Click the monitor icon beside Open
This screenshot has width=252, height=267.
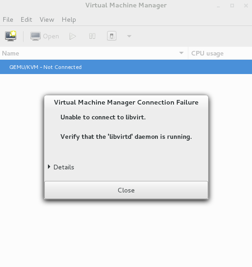point(36,36)
